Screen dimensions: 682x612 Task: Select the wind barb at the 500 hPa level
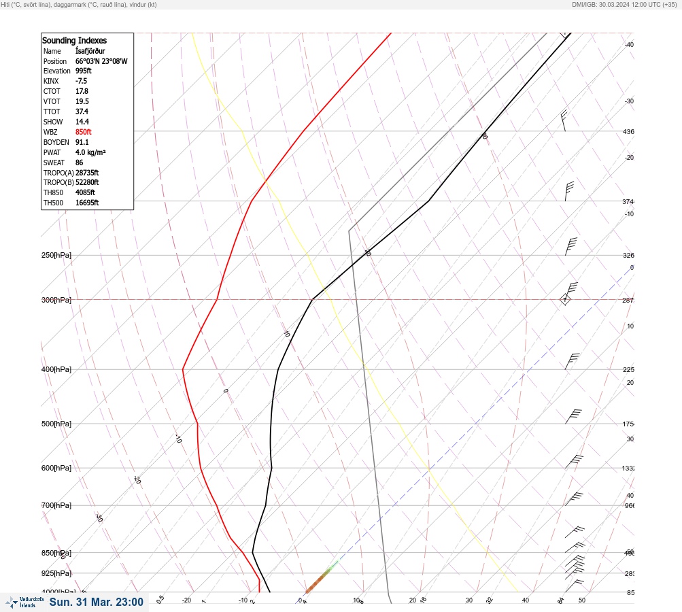coord(573,416)
